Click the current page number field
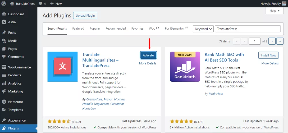The width and height of the screenshot is (288, 133). point(255,41)
